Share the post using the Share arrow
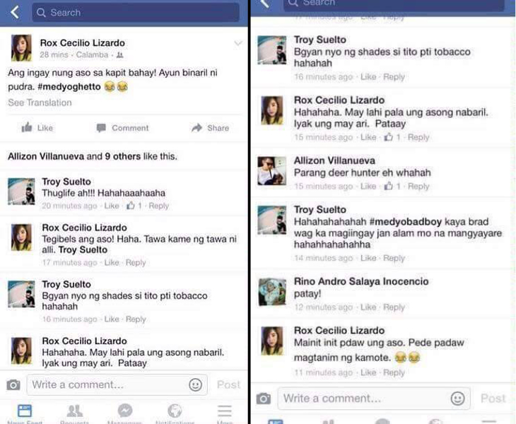This screenshot has height=424, width=516. (210, 128)
